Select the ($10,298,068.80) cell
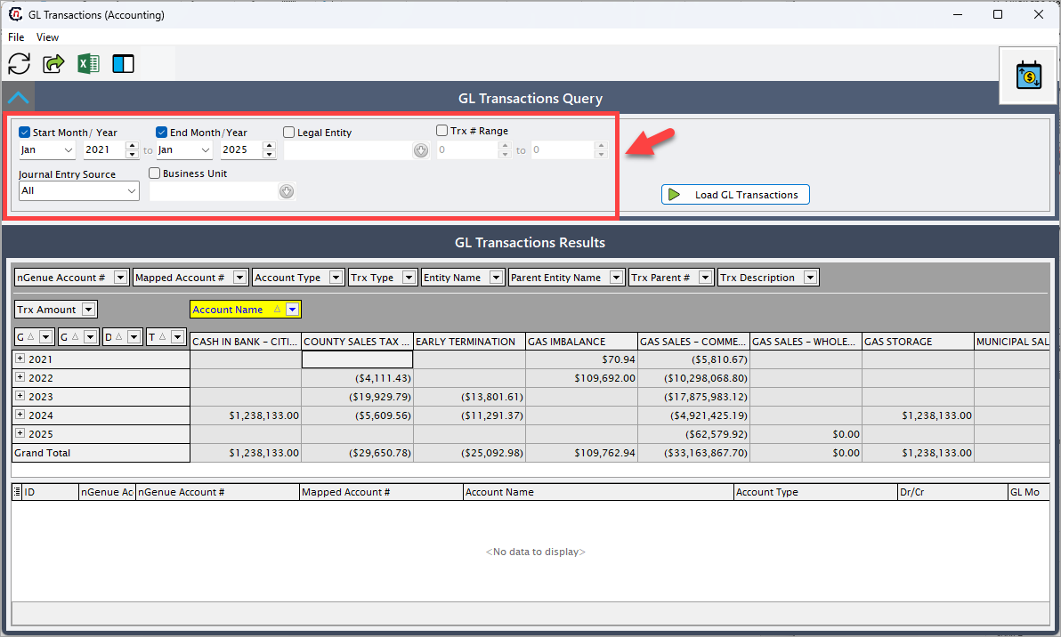Viewport: 1061px width, 637px height. tap(693, 378)
